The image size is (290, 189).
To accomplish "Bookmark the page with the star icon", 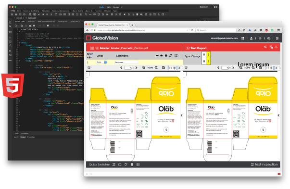I will click(239, 30).
